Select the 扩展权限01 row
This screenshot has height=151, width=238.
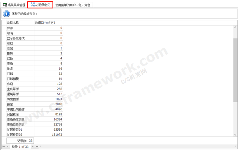point(34,130)
